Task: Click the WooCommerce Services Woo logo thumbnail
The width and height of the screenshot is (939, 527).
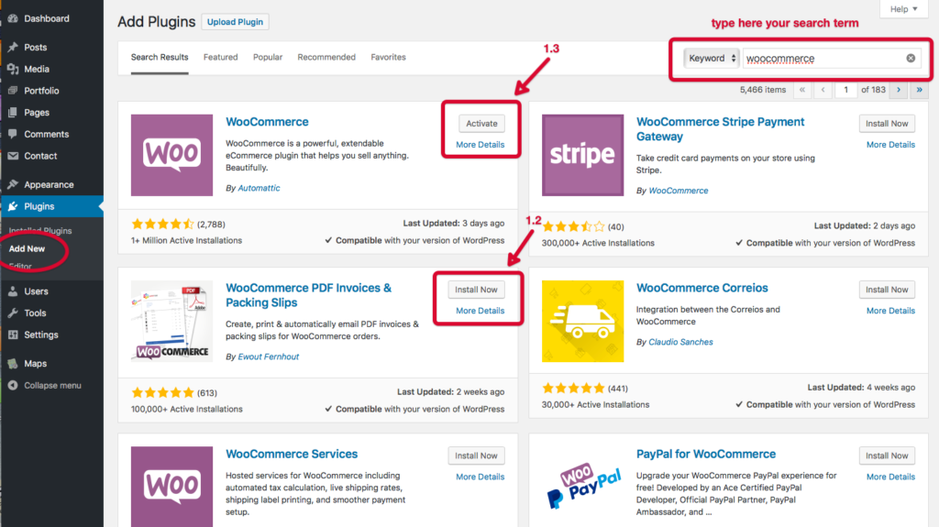Action: click(171, 487)
